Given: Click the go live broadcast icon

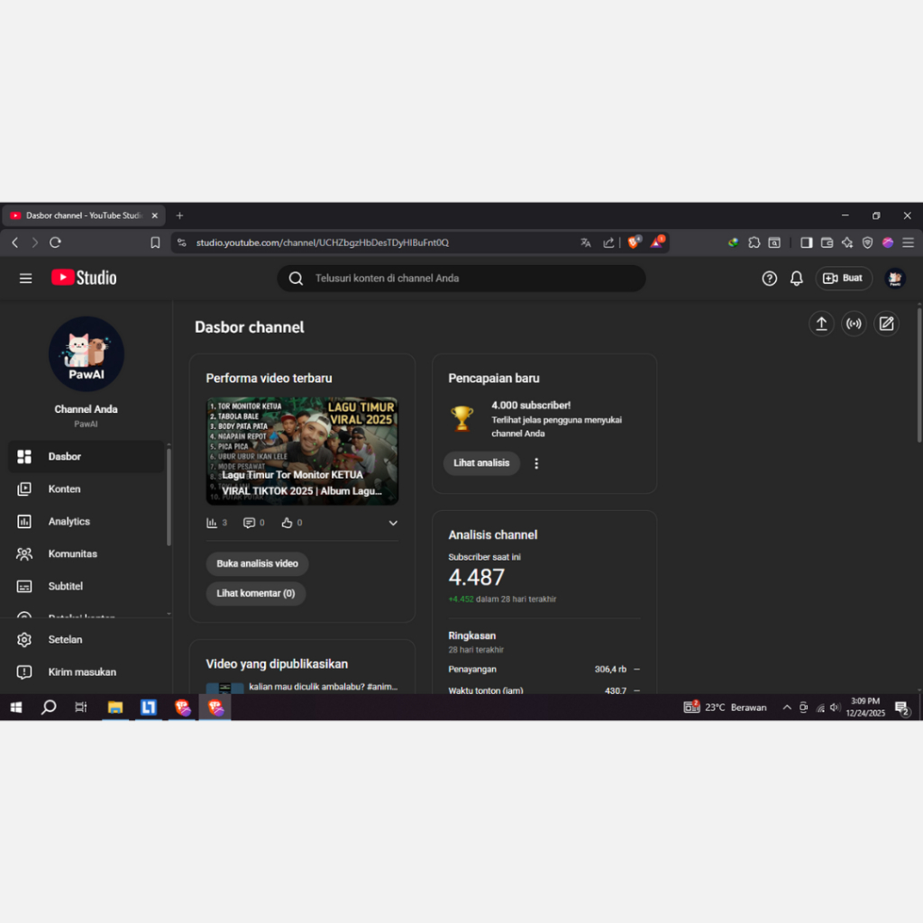Looking at the screenshot, I should pyautogui.click(x=854, y=324).
